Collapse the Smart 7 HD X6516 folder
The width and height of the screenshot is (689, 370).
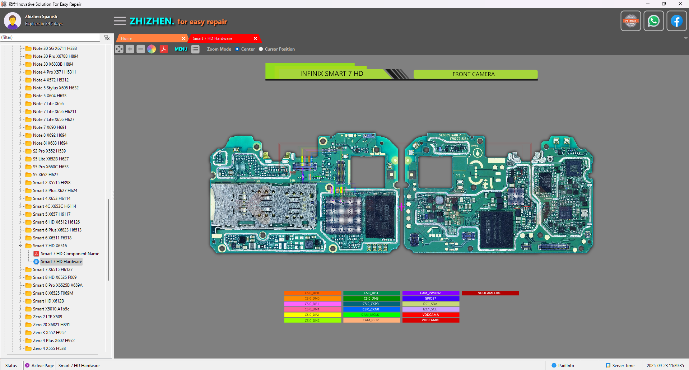tap(20, 246)
